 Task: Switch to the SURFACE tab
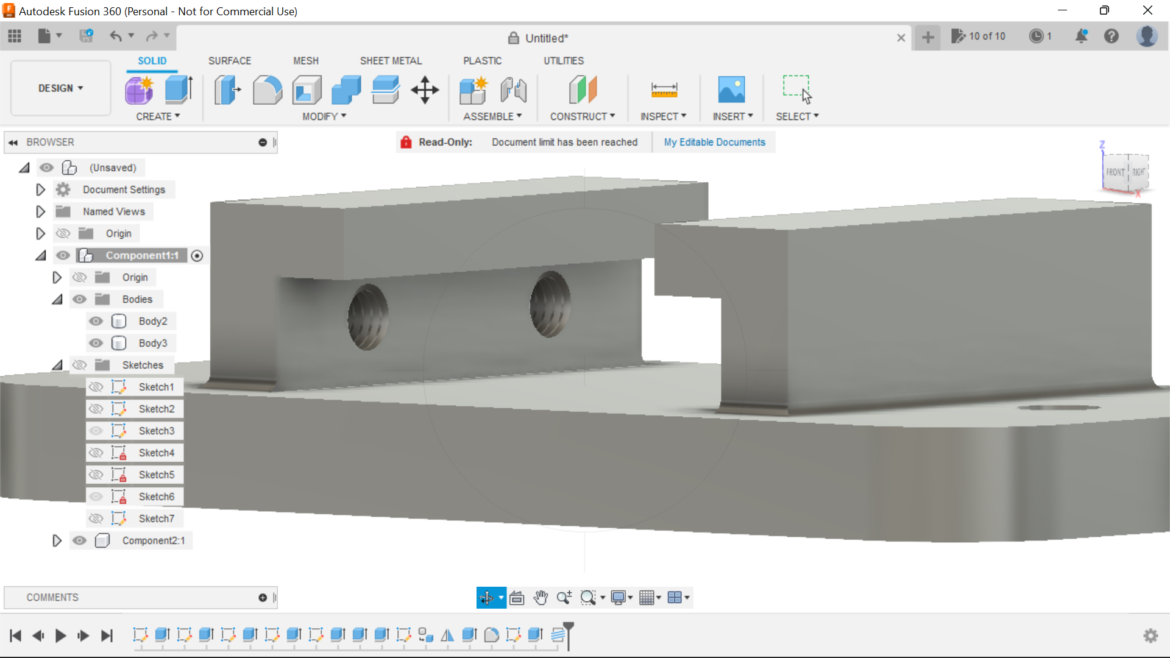pos(230,61)
